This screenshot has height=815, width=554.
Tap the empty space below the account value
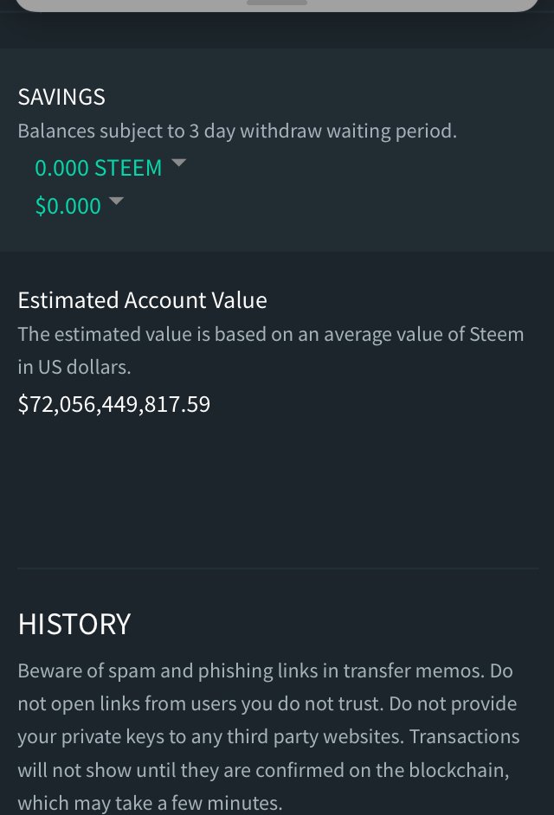click(x=277, y=491)
